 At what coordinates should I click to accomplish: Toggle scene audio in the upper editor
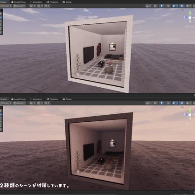168,6
